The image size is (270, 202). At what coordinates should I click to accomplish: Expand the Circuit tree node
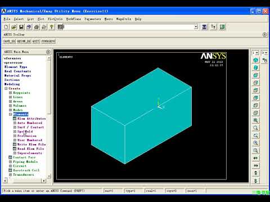click(x=11, y=166)
